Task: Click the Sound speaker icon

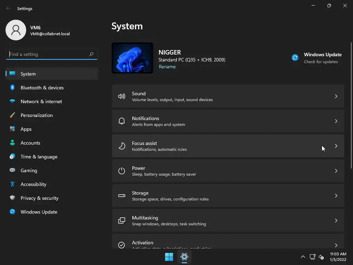Action: (122, 96)
